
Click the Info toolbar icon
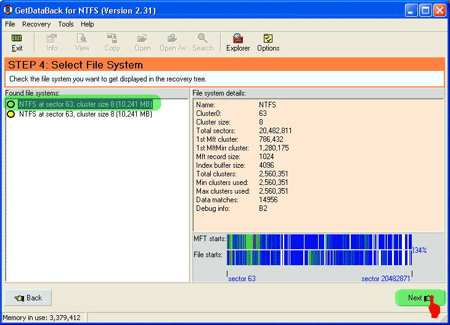[x=52, y=43]
